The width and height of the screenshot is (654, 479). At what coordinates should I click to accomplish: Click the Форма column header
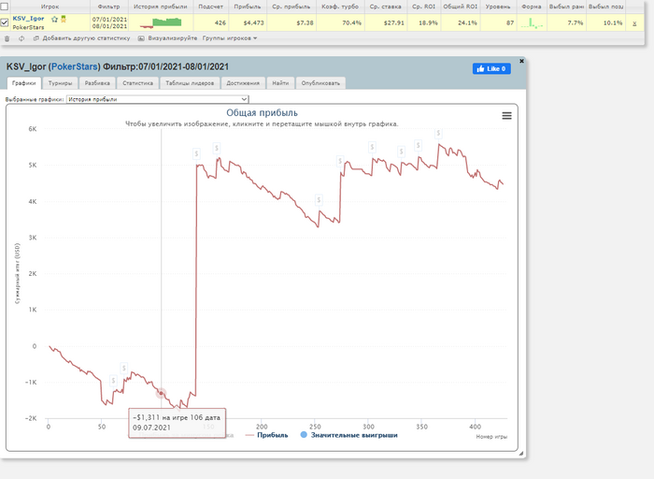point(532,7)
